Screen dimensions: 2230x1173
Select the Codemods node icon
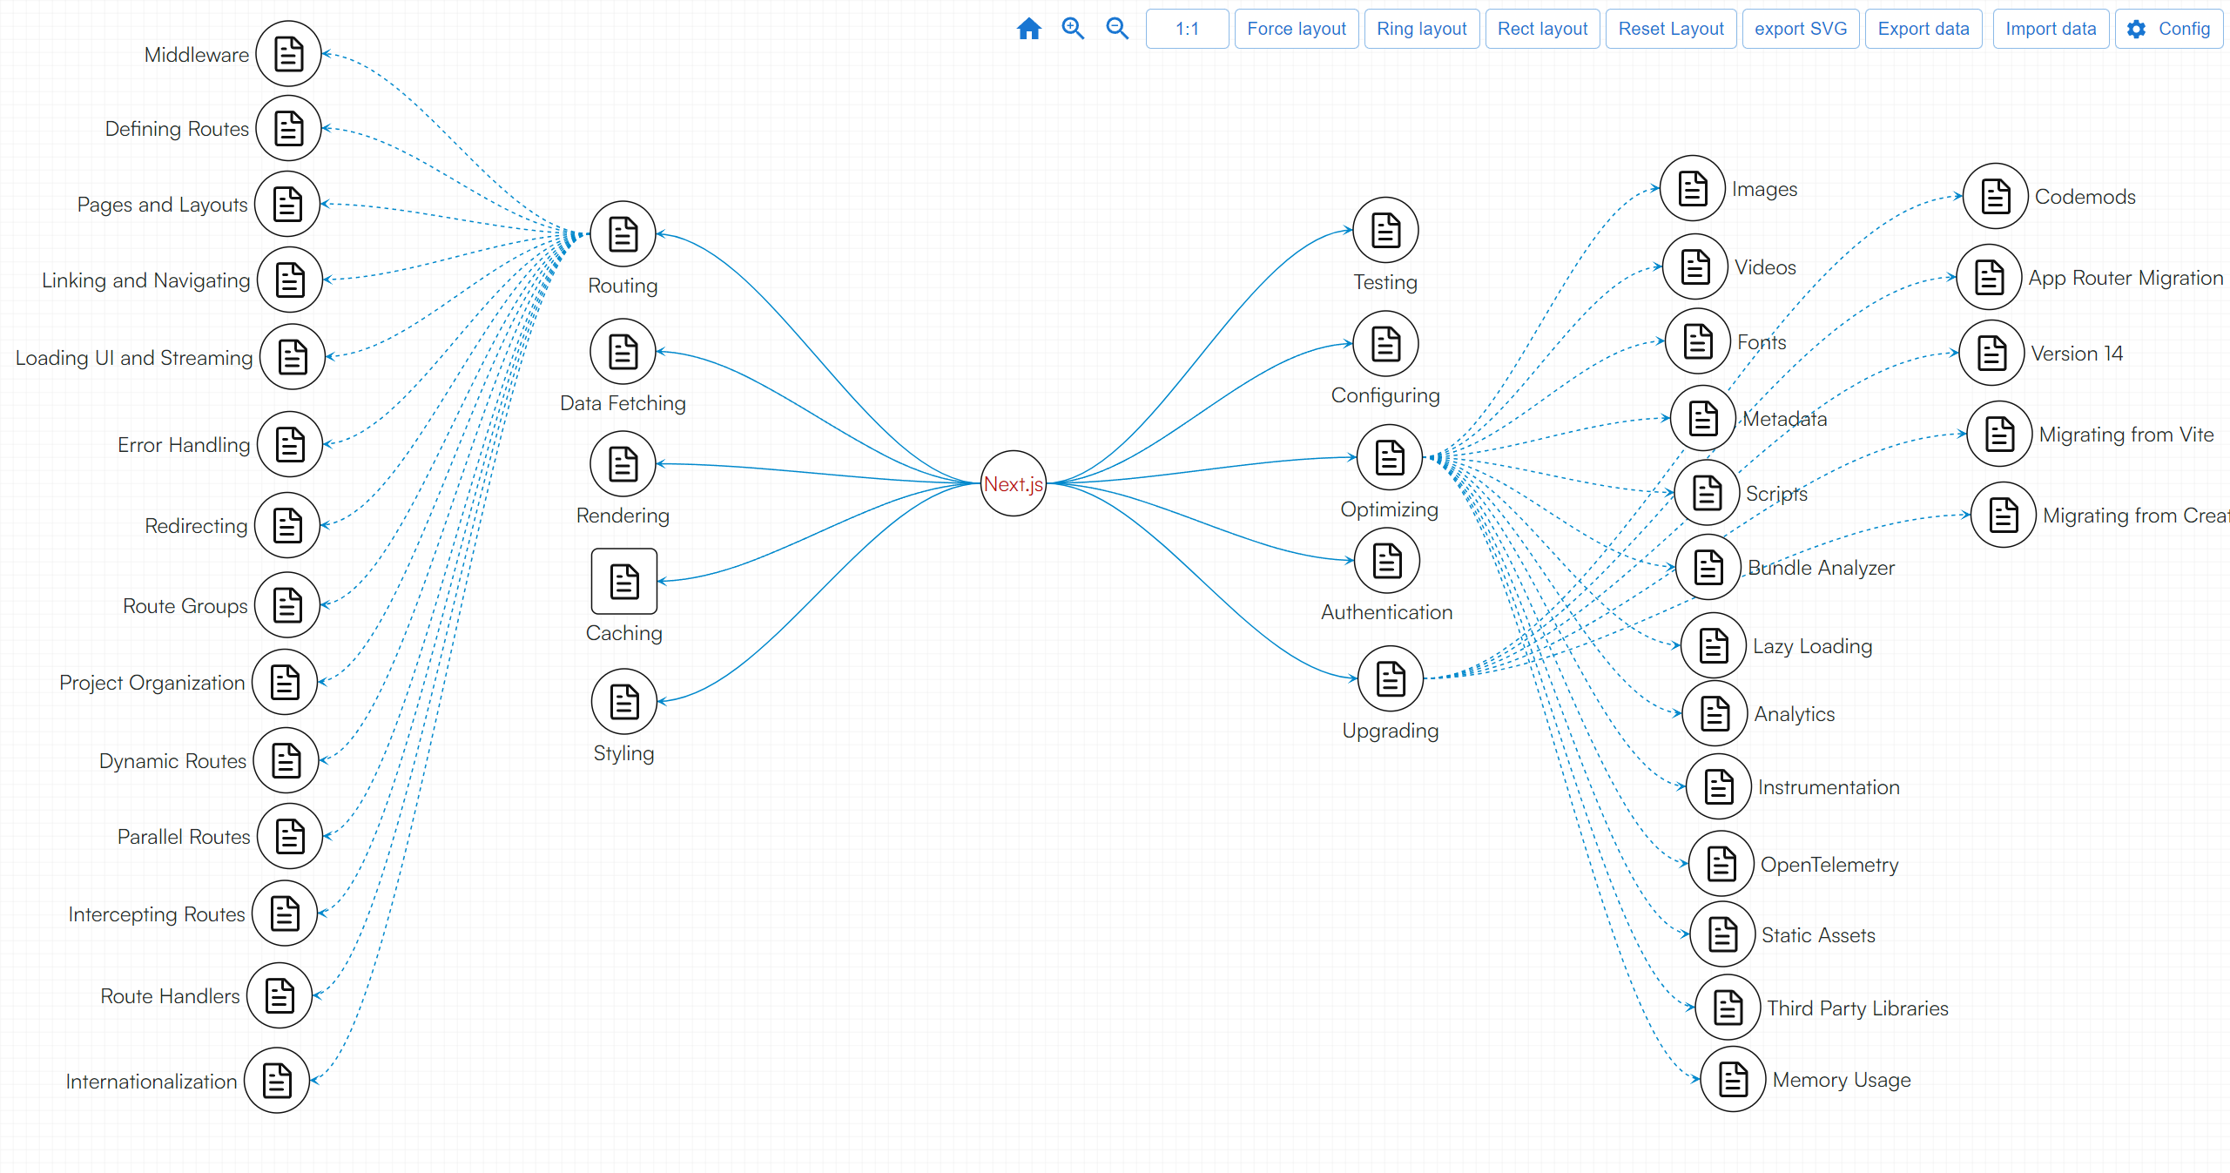click(1995, 196)
